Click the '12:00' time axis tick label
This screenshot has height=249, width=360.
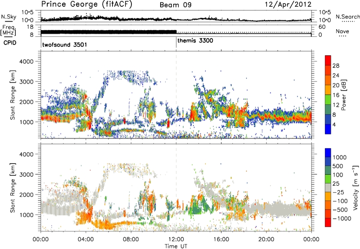[176, 240]
